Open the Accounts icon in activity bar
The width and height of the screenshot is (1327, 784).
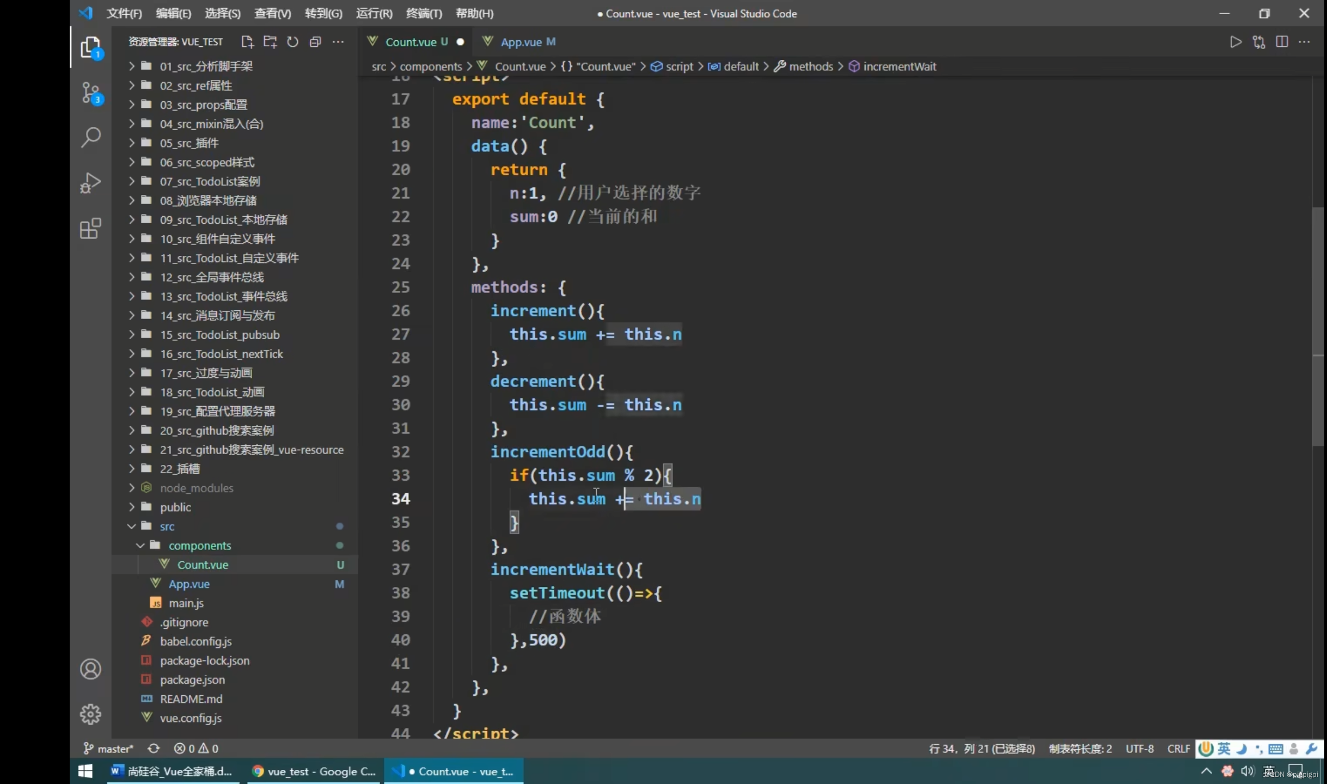(91, 669)
